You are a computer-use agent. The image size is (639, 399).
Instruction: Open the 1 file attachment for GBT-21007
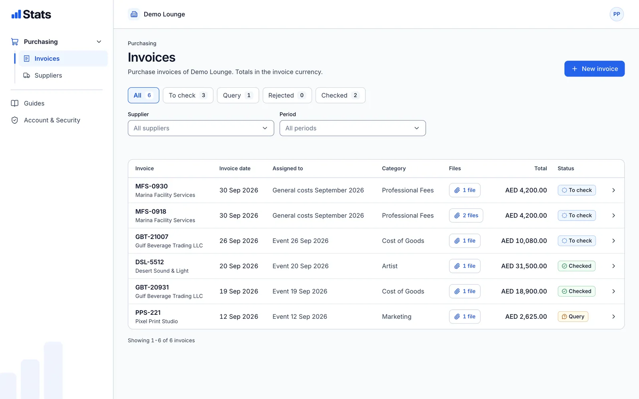[464, 241]
